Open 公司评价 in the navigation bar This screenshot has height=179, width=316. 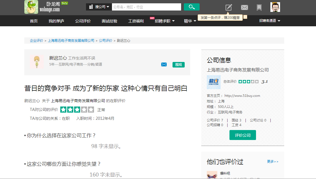83,21
